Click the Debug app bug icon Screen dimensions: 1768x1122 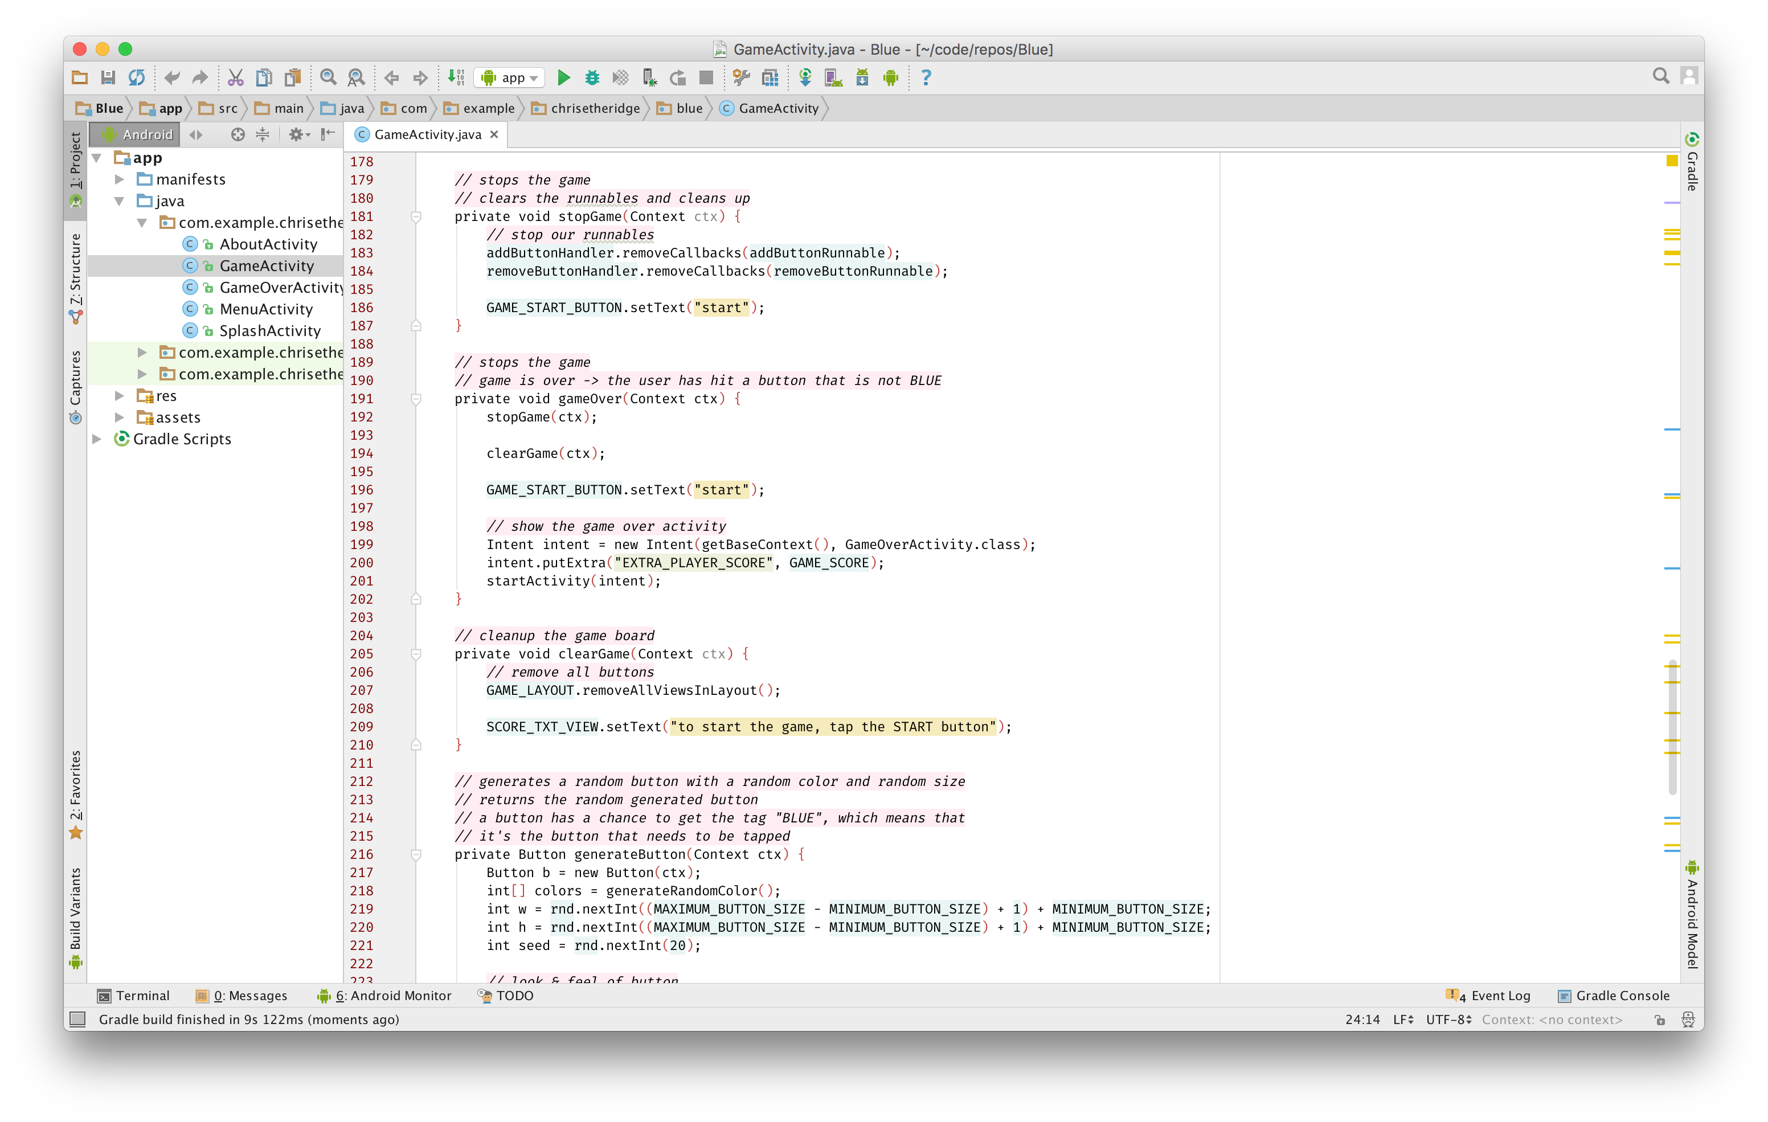coord(592,78)
